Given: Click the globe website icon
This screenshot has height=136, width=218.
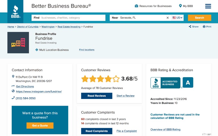Looking at the screenshot, I should (13, 91).
